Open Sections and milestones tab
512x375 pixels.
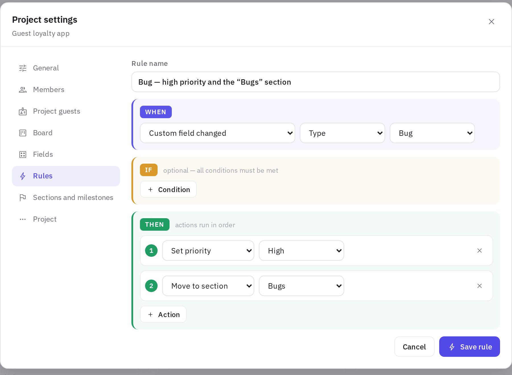pyautogui.click(x=66, y=198)
